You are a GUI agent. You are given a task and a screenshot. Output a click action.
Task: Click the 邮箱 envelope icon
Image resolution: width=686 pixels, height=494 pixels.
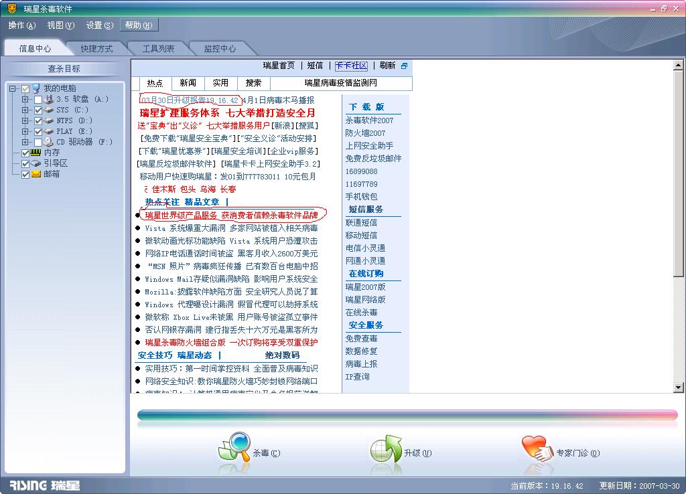point(36,174)
